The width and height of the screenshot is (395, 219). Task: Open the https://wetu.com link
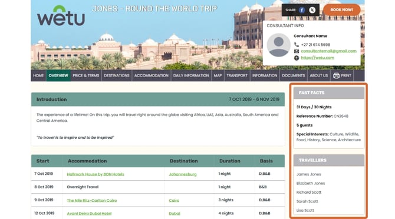click(x=318, y=58)
